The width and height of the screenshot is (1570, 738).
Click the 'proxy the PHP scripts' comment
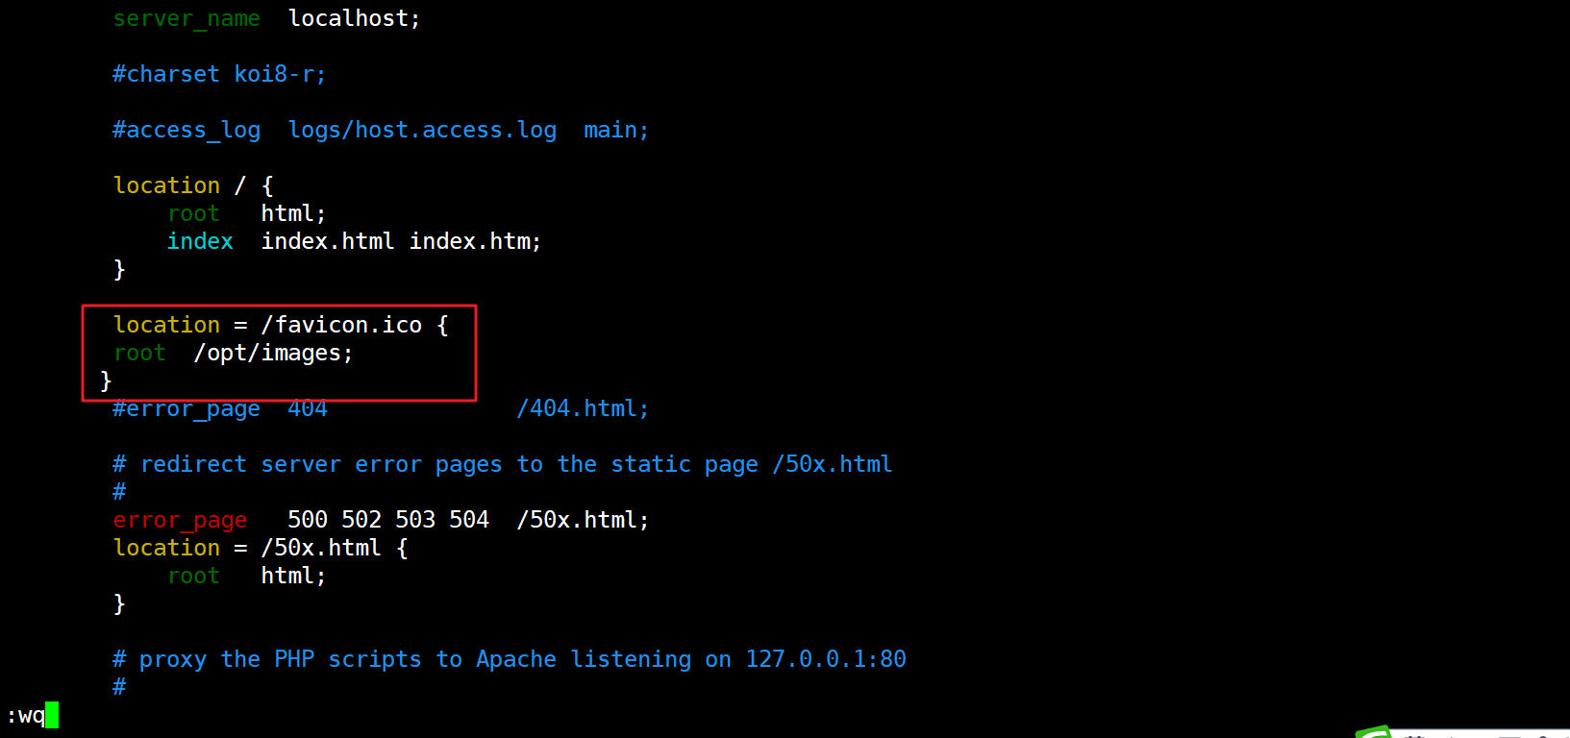tap(280, 659)
